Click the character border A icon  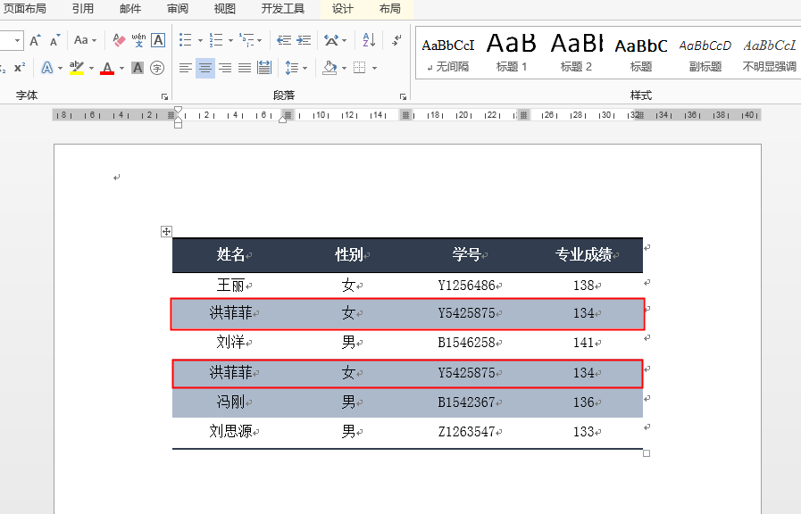[158, 40]
